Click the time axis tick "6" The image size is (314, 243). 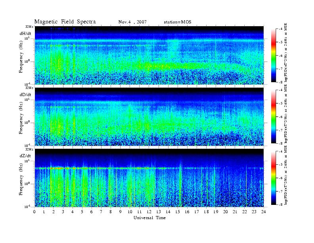92,212
